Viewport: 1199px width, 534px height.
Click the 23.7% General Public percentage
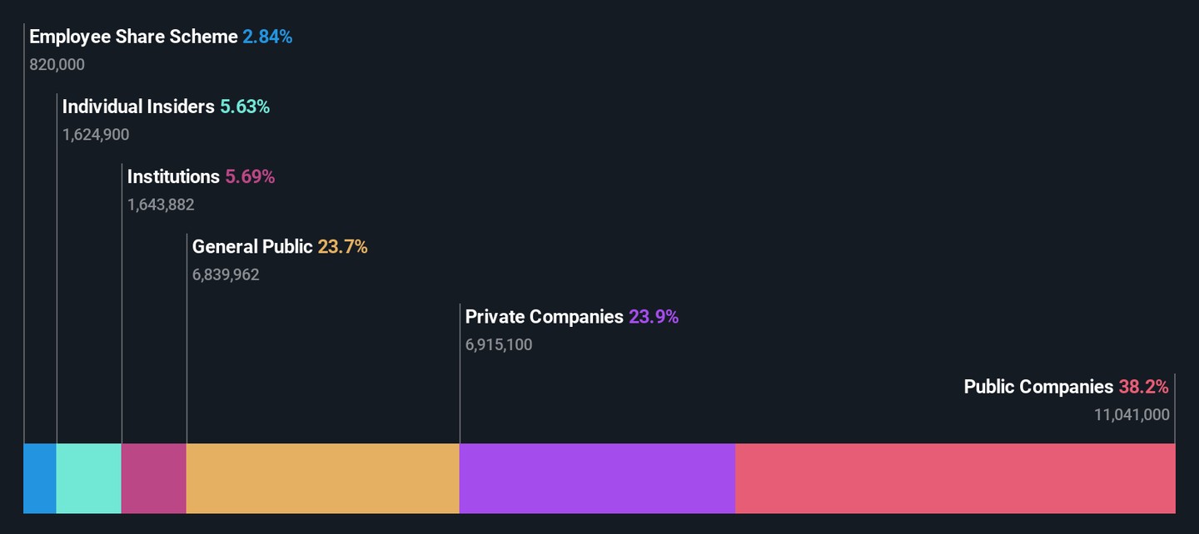(342, 246)
